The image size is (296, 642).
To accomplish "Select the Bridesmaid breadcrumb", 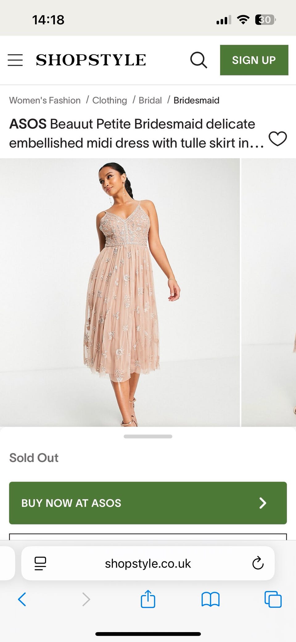I will pos(196,100).
